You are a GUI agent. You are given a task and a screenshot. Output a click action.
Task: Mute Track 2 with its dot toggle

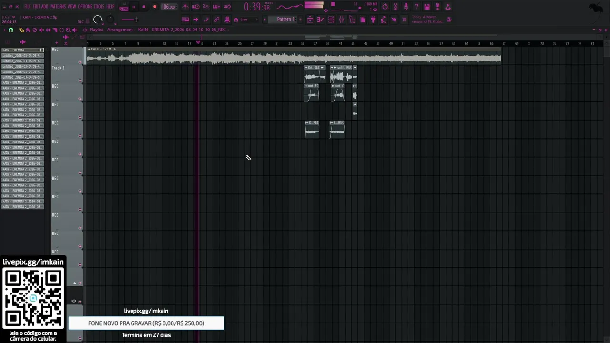[80, 81]
